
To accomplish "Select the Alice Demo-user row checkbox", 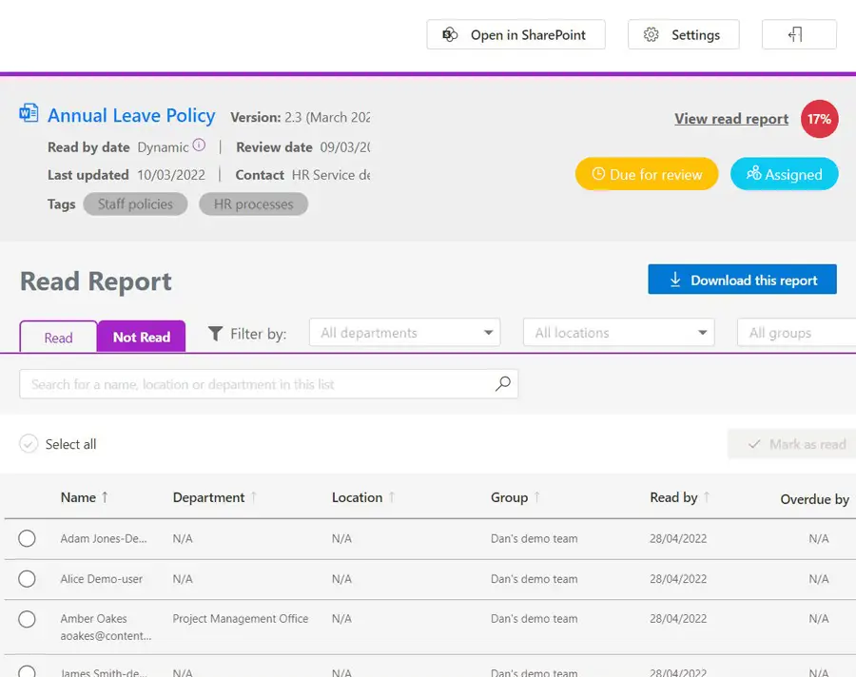I will coord(27,579).
